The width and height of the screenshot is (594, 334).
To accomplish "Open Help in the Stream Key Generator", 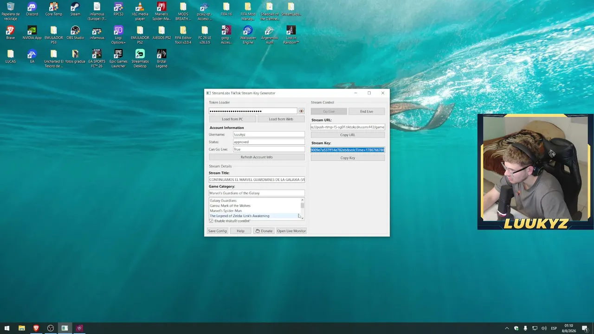I will 240,231.
